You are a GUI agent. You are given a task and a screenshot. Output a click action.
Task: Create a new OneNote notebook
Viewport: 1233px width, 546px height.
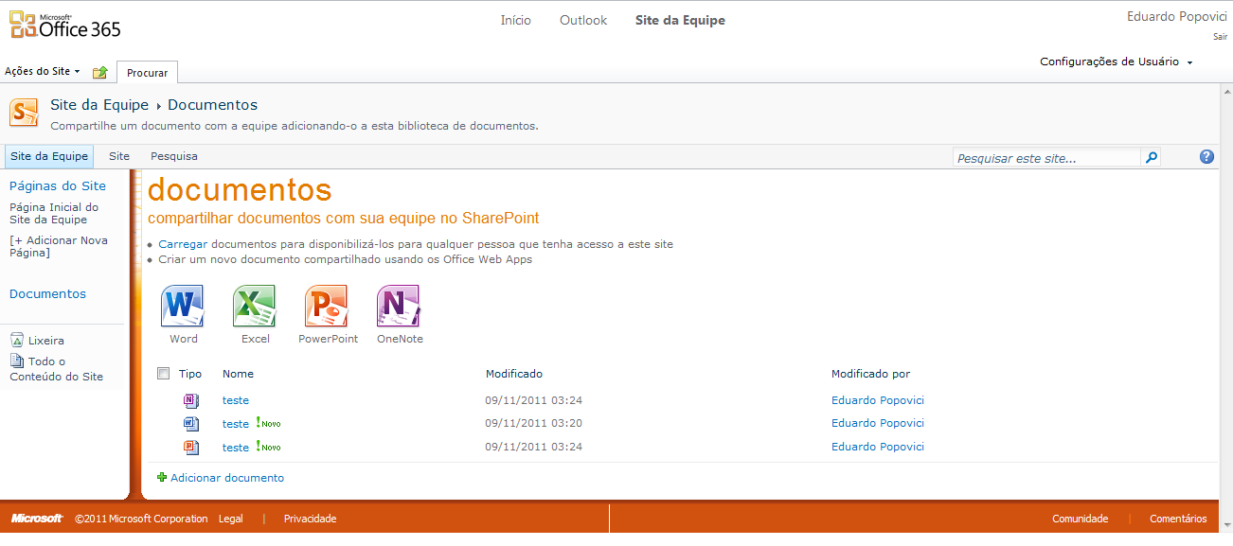(x=399, y=307)
